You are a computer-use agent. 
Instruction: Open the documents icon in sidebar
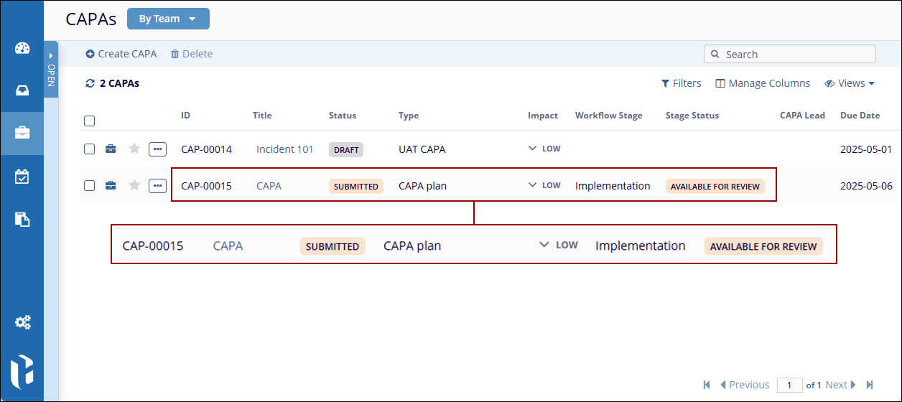(22, 220)
